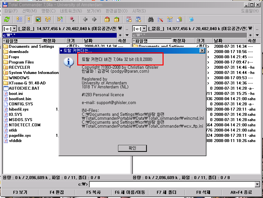Click the F8 삭제 button
Screen dimensions: 263x198
click(203, 192)
